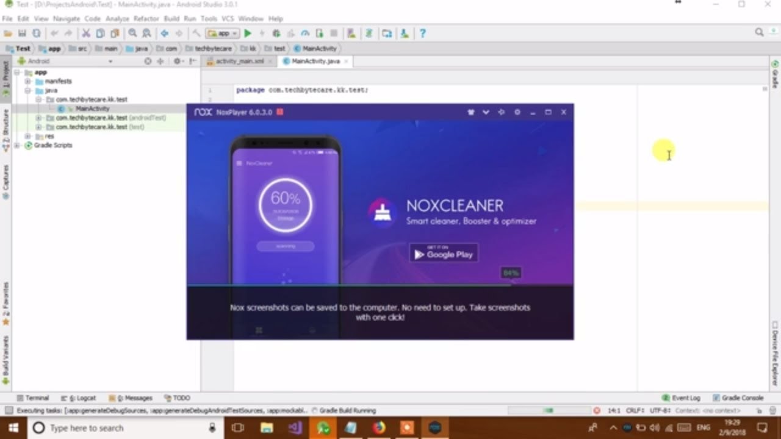Switch to the activity_main.xml tab
Viewport: 781px width, 439px height.
click(x=240, y=61)
